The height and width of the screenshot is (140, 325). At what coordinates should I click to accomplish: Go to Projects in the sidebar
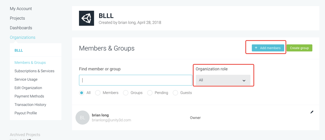point(17,18)
